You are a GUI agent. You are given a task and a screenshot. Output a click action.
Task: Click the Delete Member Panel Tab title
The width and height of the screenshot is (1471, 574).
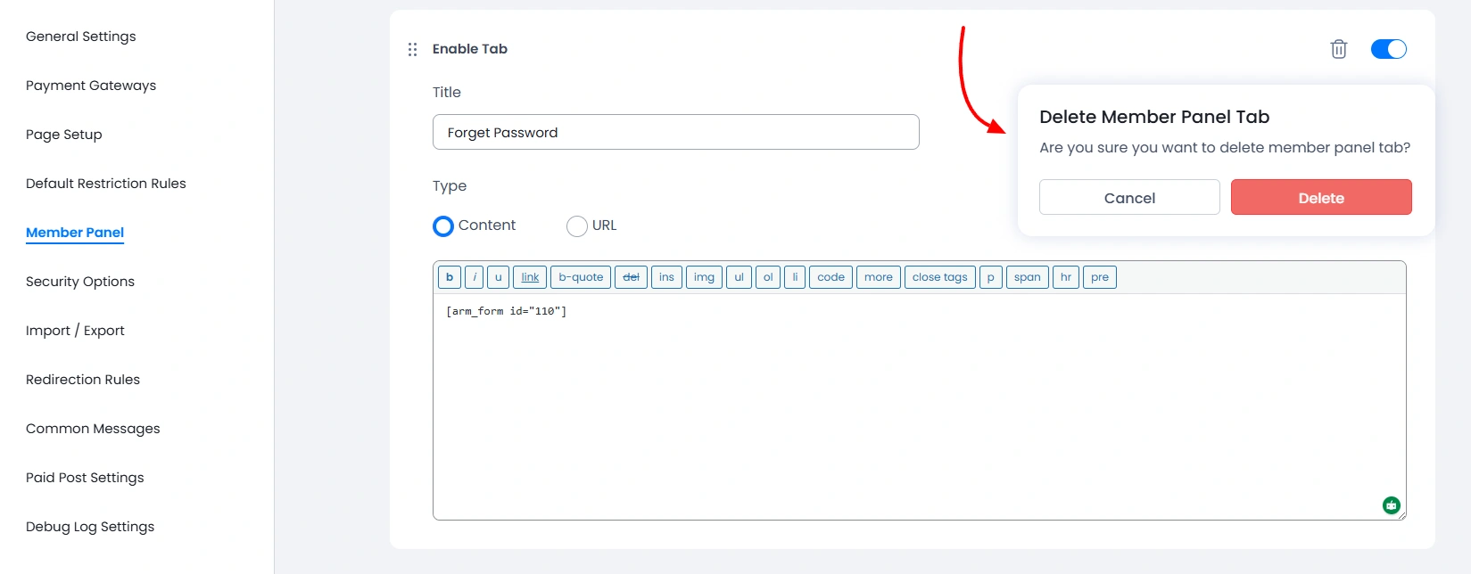[x=1154, y=117]
